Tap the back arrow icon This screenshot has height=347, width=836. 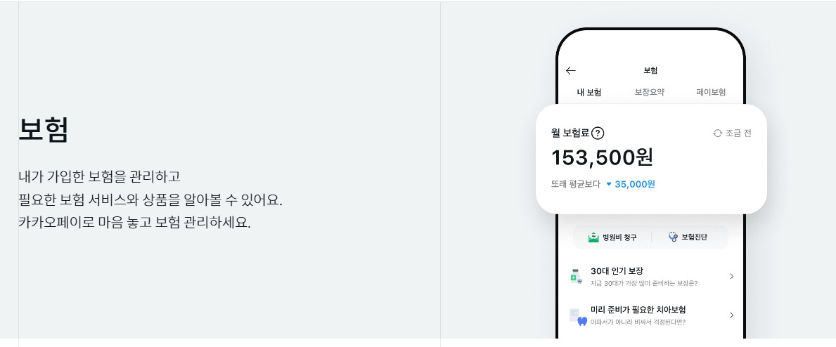pos(570,70)
